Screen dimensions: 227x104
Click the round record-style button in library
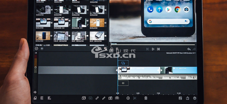point(42,49)
